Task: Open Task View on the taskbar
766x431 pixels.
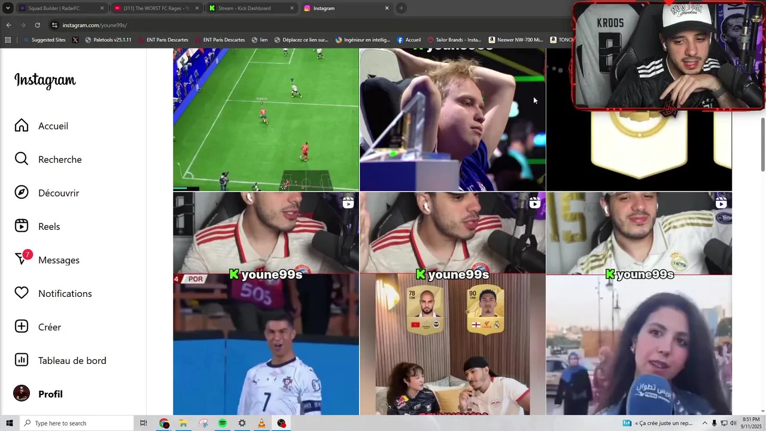Action: tap(144, 423)
